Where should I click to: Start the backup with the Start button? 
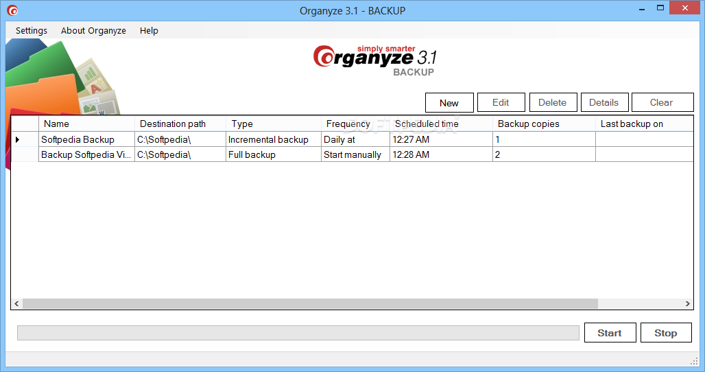(x=610, y=332)
